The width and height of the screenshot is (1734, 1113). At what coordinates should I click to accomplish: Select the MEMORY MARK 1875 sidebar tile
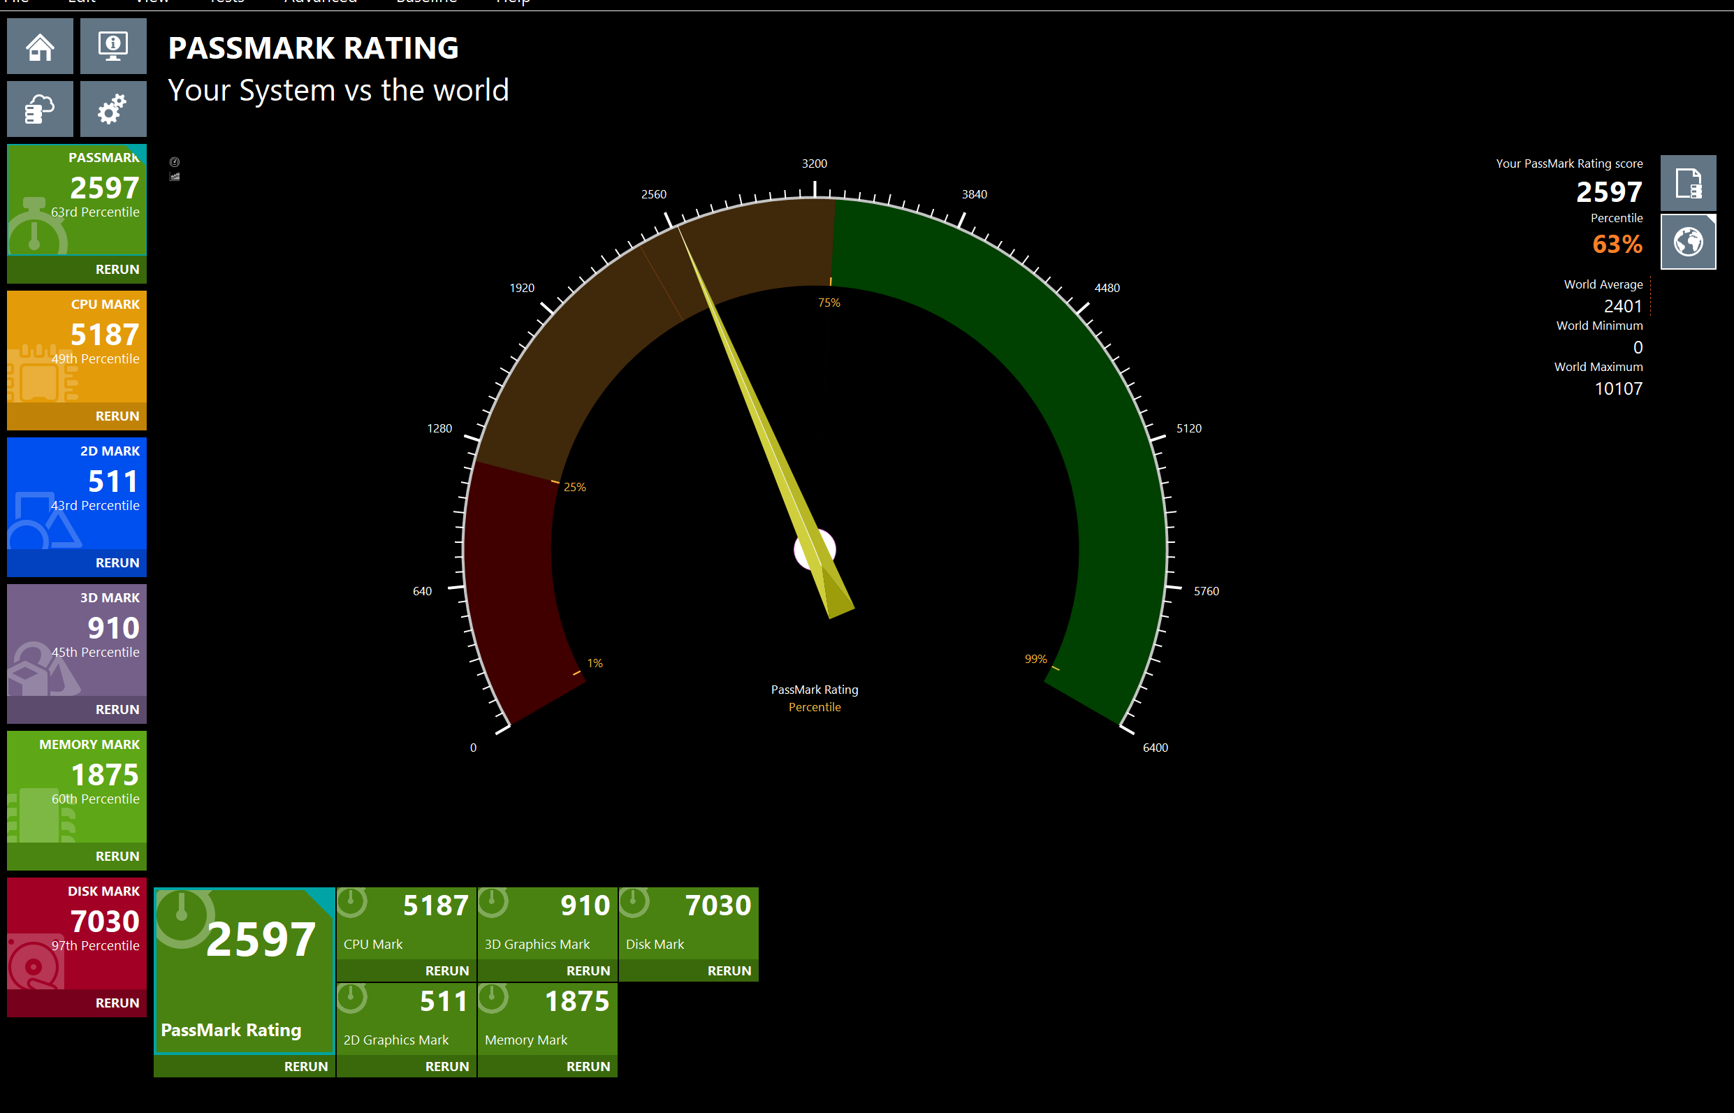coord(77,787)
